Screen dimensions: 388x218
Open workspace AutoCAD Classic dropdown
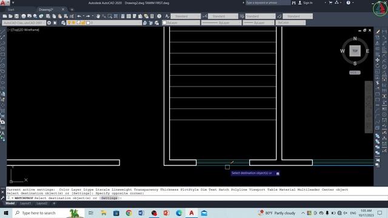pos(24,23)
